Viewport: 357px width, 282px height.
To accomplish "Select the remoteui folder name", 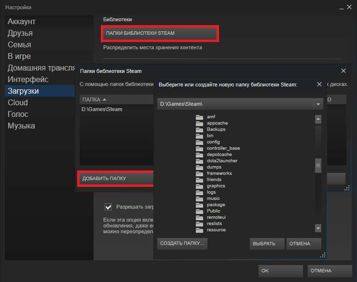I will click(x=216, y=217).
